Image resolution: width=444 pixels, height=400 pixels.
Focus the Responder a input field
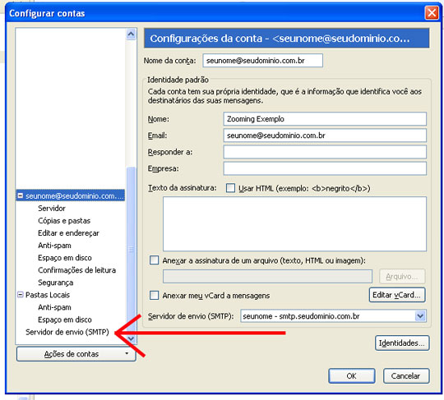[x=325, y=152]
